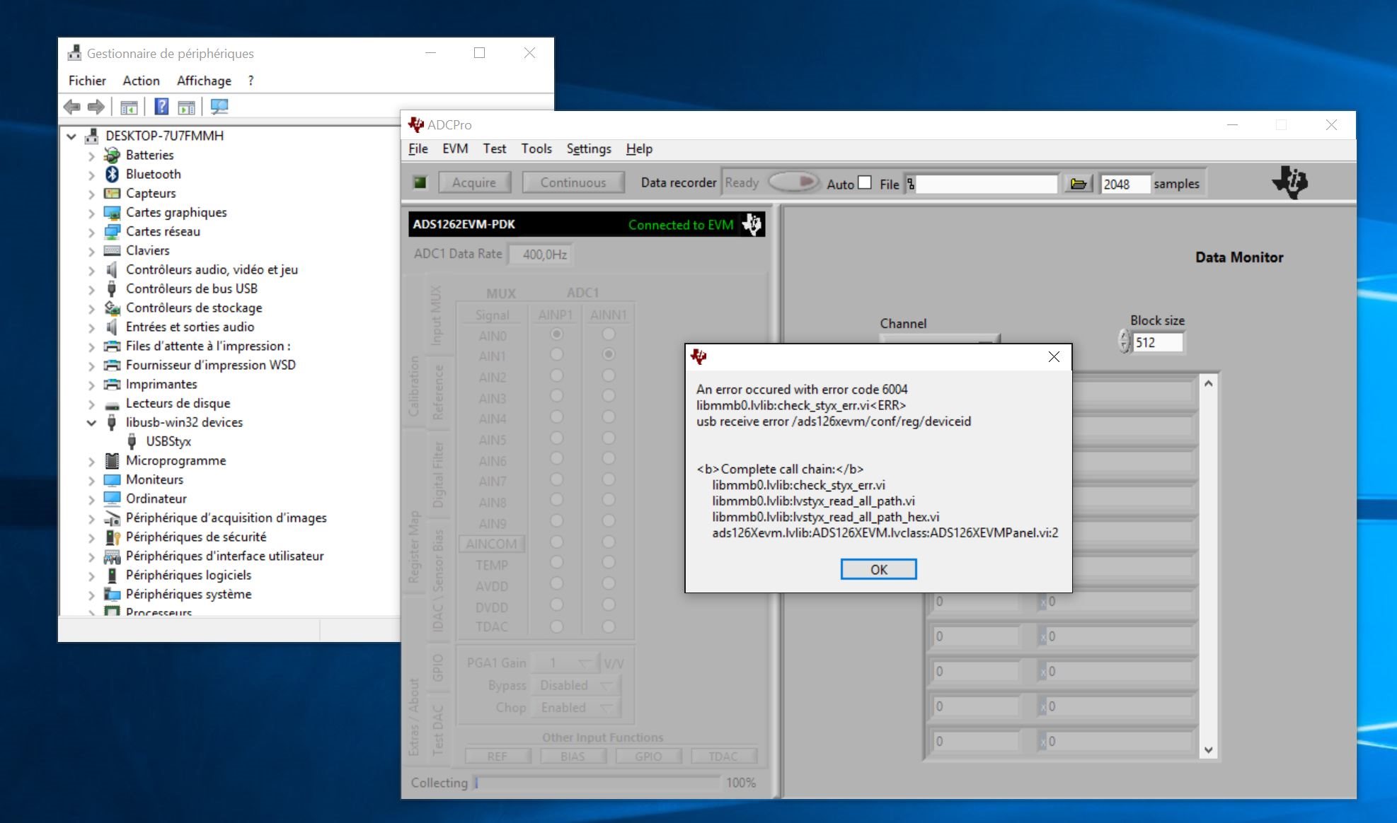Close the error dialog with X
This screenshot has width=1397, height=823.
[1054, 357]
